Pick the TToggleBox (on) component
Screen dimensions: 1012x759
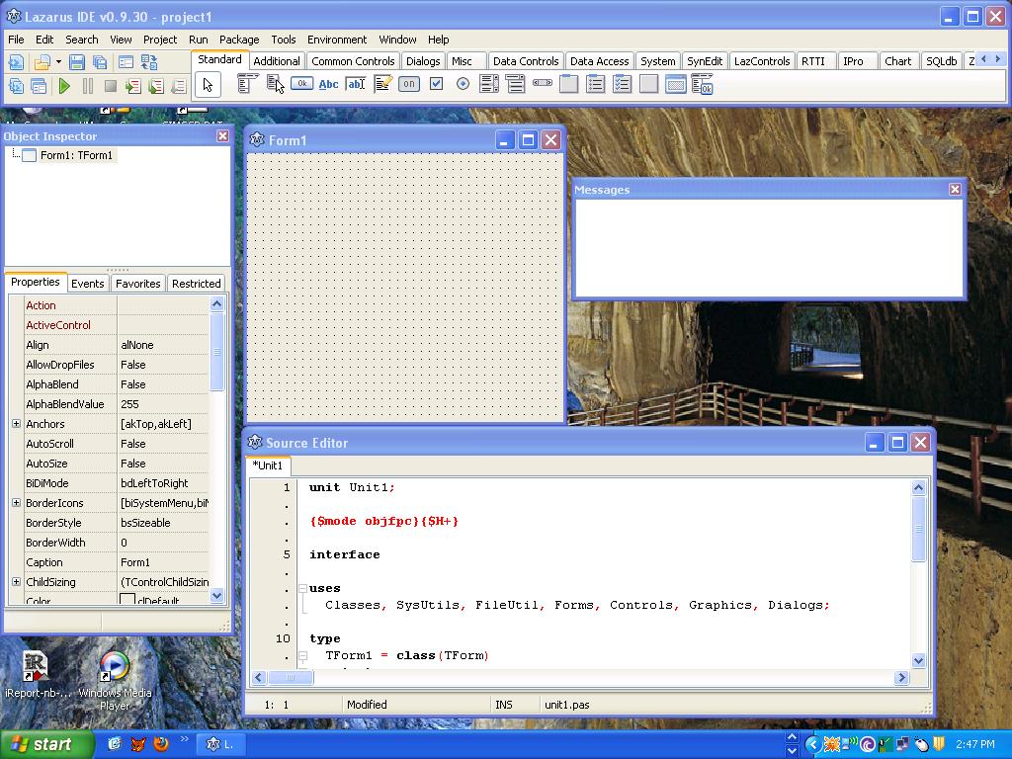408,84
